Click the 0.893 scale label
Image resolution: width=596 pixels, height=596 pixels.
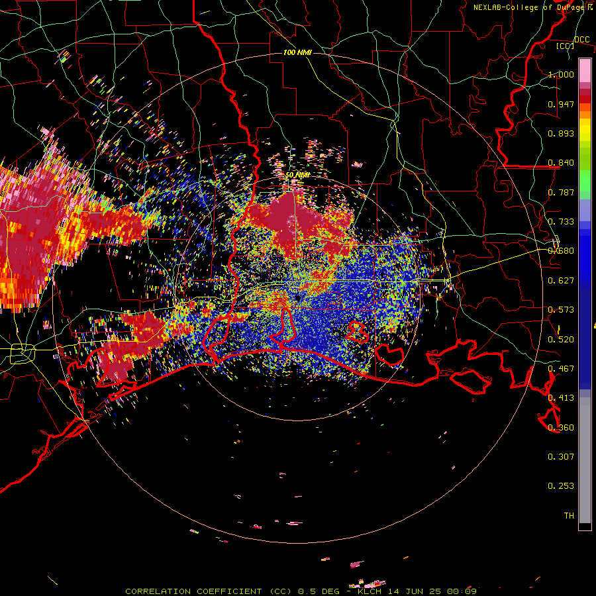point(561,133)
